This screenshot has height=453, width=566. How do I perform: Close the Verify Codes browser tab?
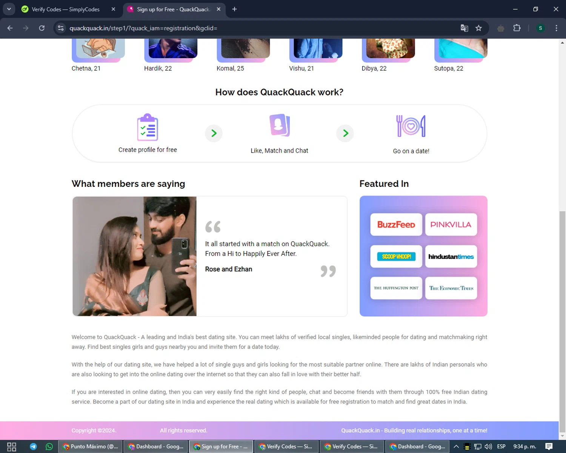[113, 9]
